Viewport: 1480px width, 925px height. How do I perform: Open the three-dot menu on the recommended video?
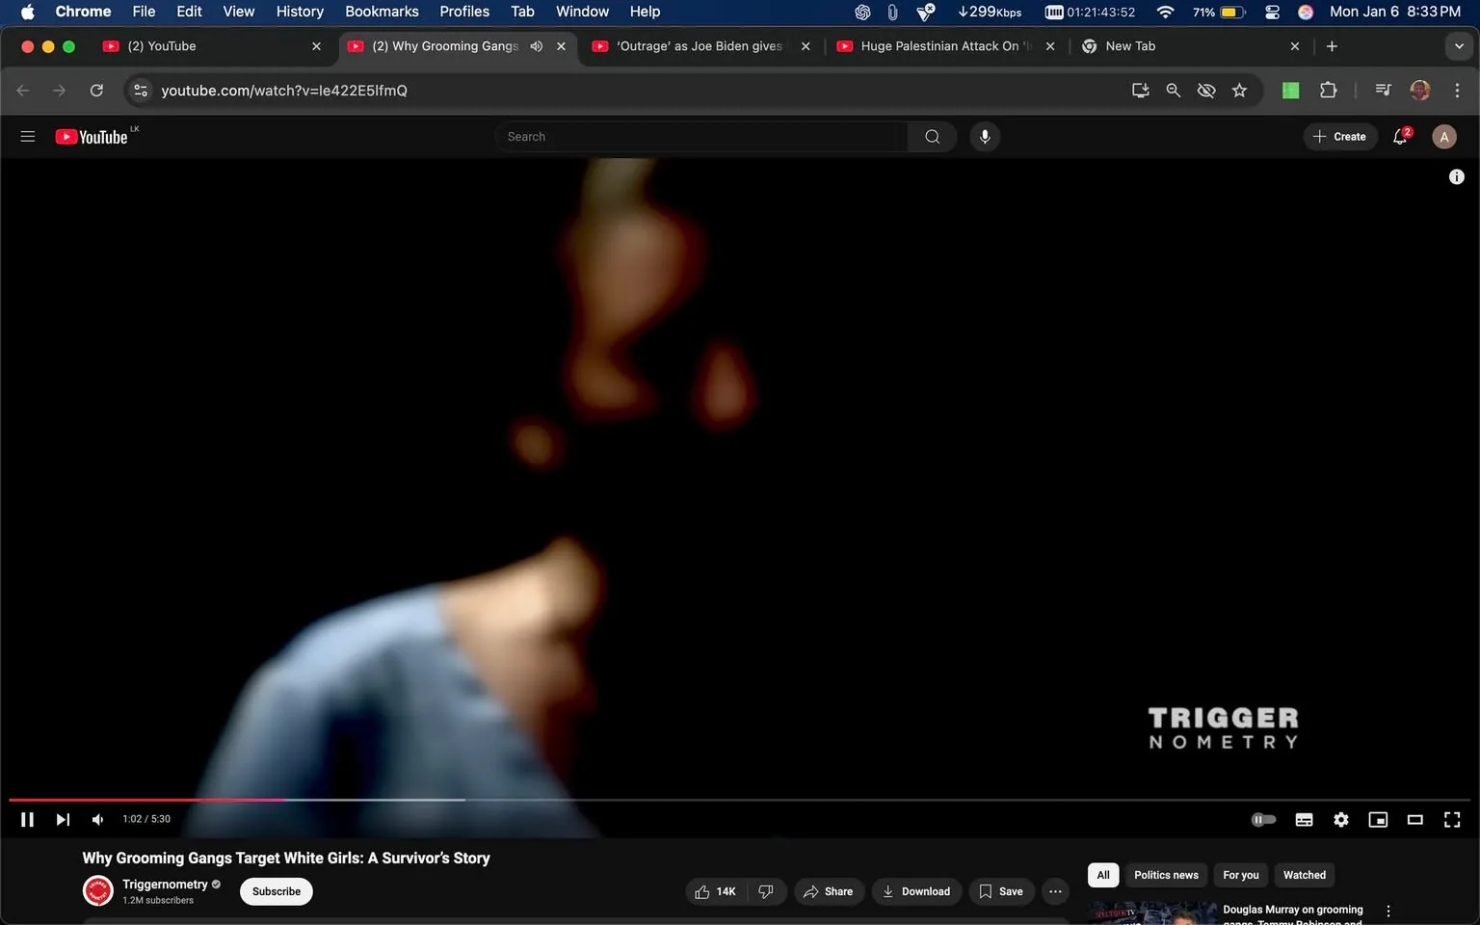(x=1388, y=909)
